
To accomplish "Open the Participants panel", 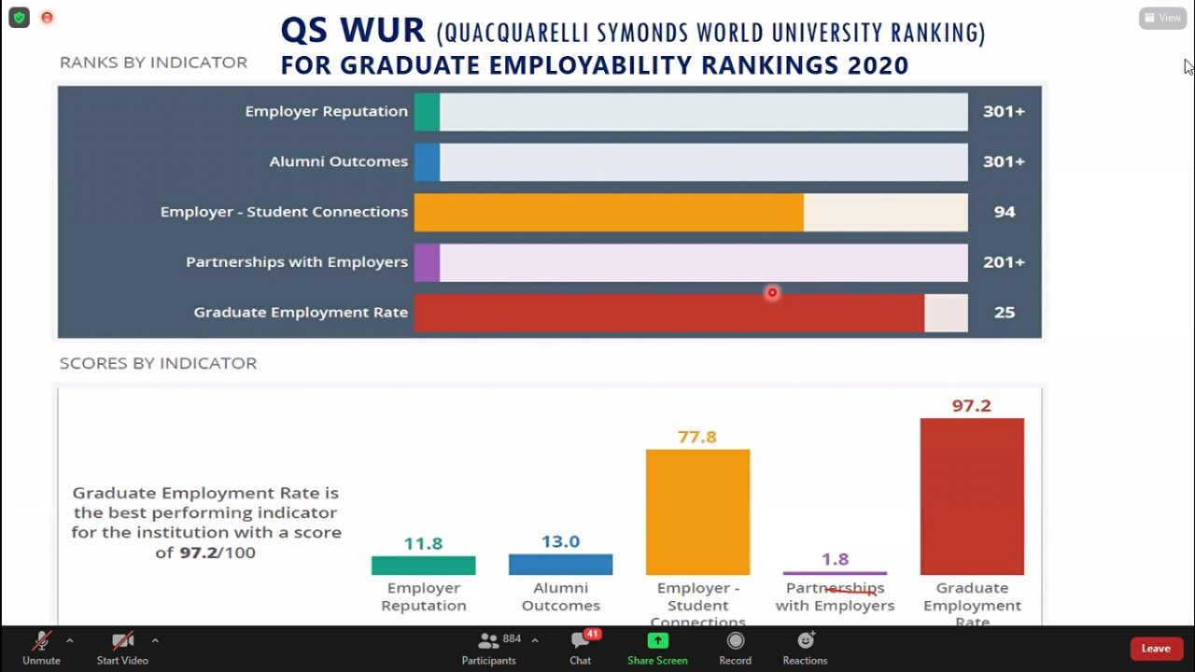I will [488, 648].
